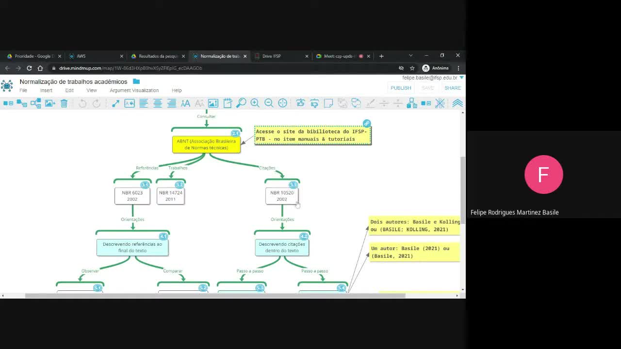The width and height of the screenshot is (621, 349).
Task: Click the SHARE button
Action: pos(453,88)
